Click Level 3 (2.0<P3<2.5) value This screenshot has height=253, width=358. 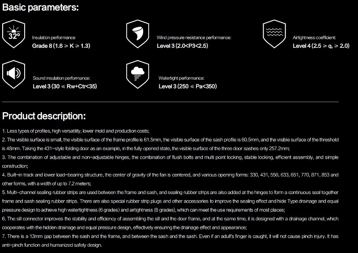[183, 46]
